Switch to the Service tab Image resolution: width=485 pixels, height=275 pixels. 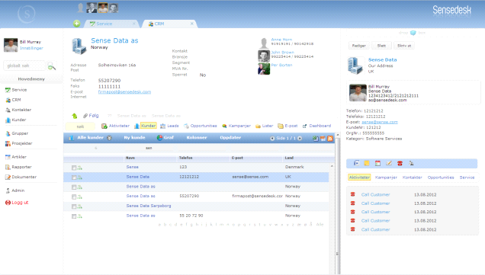[x=104, y=24]
